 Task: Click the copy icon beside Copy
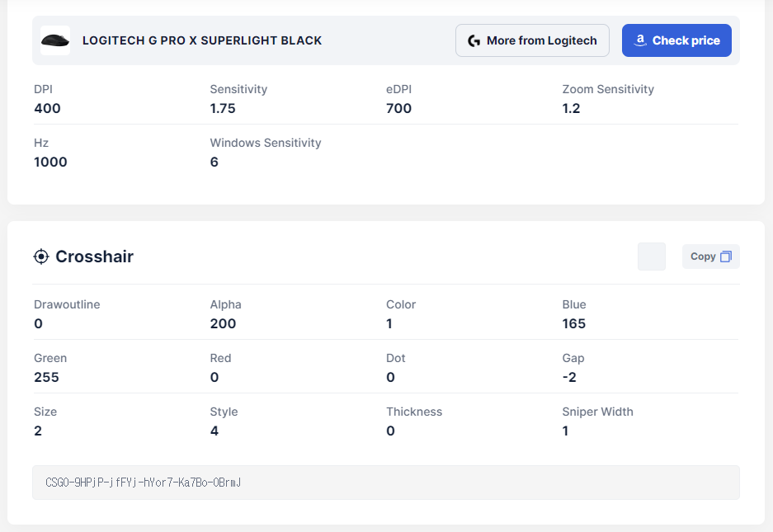(x=726, y=257)
